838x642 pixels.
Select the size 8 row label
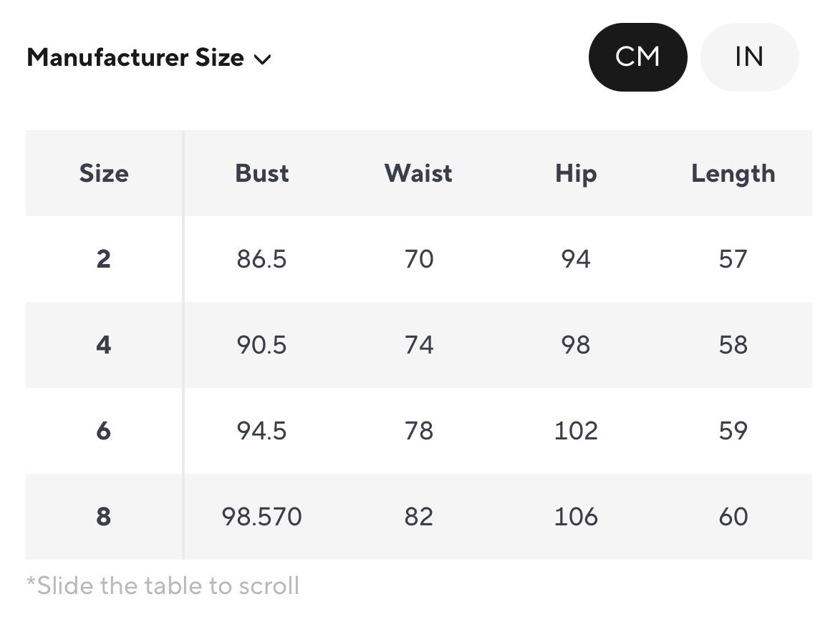pyautogui.click(x=104, y=517)
